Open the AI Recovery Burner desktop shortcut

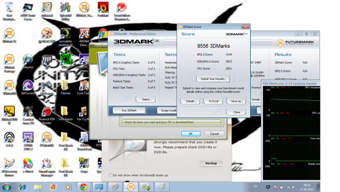(9, 167)
